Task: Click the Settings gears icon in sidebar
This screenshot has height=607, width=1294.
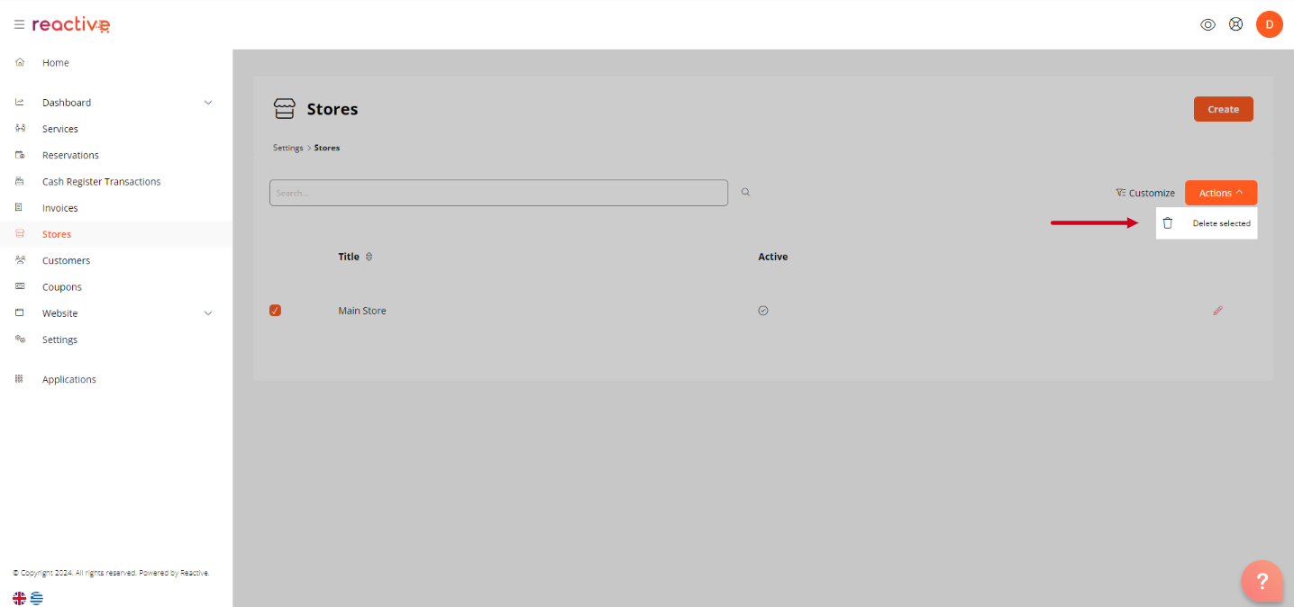Action: point(20,339)
